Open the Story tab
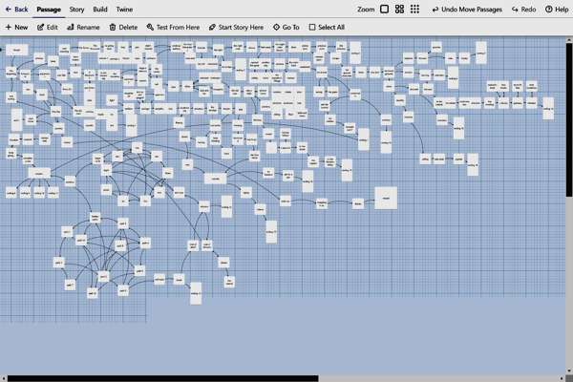This screenshot has width=573, height=382. [76, 9]
